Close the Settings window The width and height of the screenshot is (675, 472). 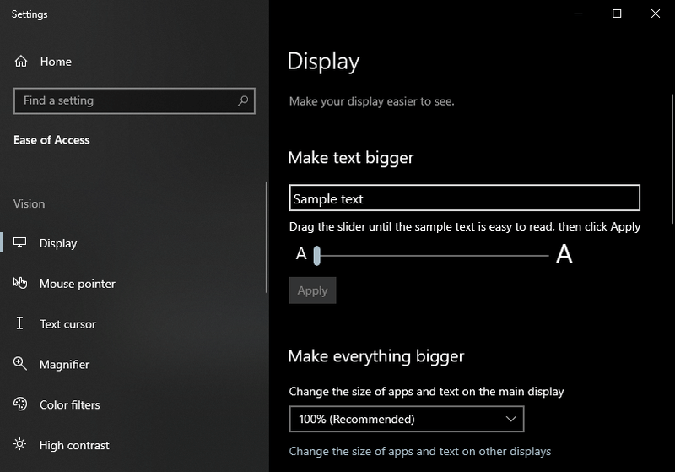pos(656,14)
